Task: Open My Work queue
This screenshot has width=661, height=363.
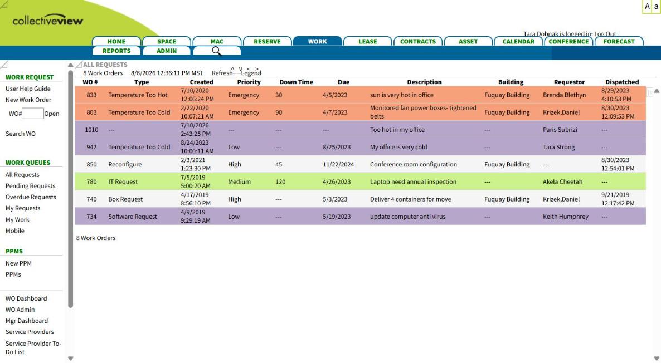Action: coord(17,219)
